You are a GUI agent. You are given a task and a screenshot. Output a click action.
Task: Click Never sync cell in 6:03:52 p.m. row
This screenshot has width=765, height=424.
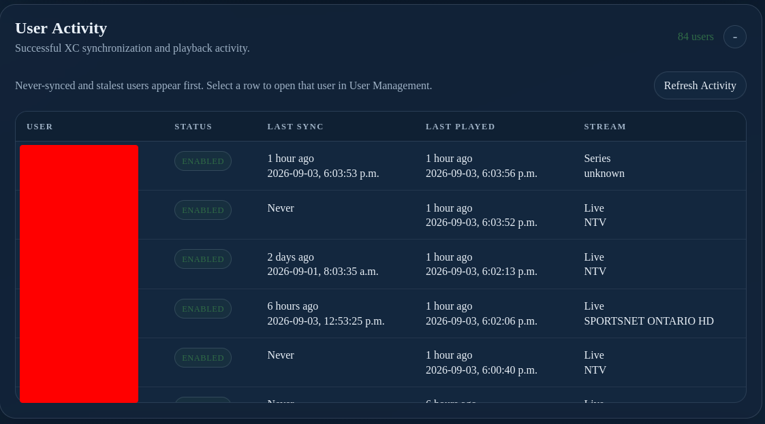pyautogui.click(x=281, y=208)
